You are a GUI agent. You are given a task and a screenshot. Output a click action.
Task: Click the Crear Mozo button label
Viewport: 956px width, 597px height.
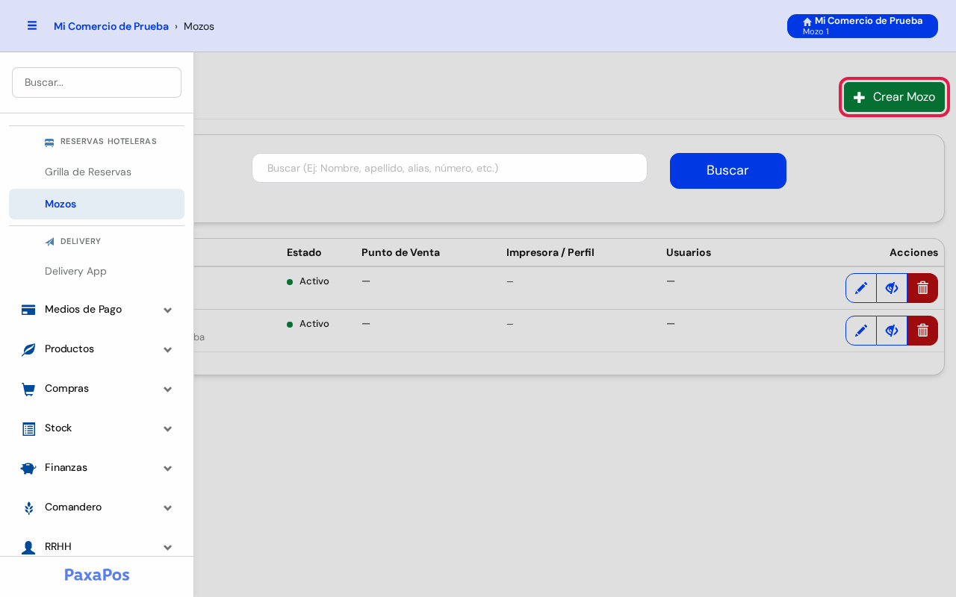coord(904,97)
